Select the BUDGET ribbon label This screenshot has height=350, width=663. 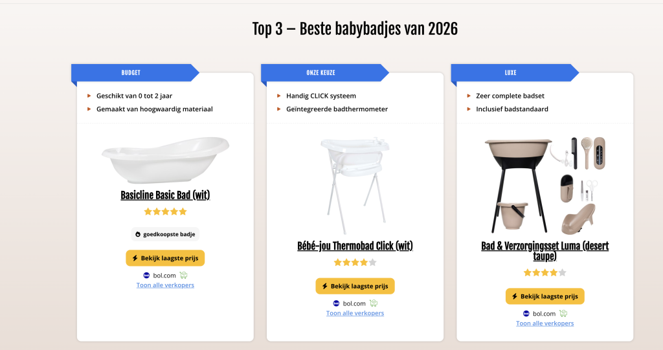coord(131,73)
